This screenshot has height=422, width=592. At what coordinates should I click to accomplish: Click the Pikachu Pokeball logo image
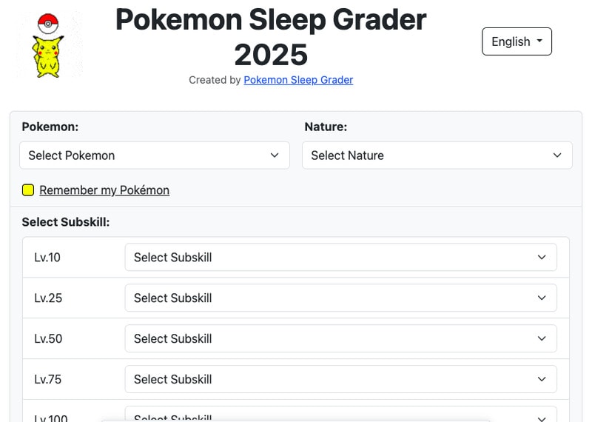(48, 45)
